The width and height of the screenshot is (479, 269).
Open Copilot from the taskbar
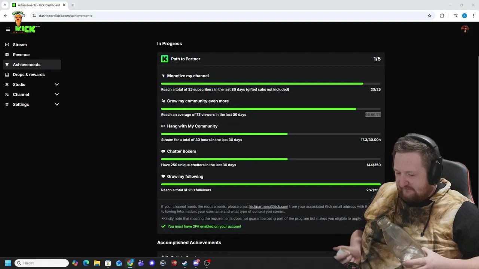(75, 263)
